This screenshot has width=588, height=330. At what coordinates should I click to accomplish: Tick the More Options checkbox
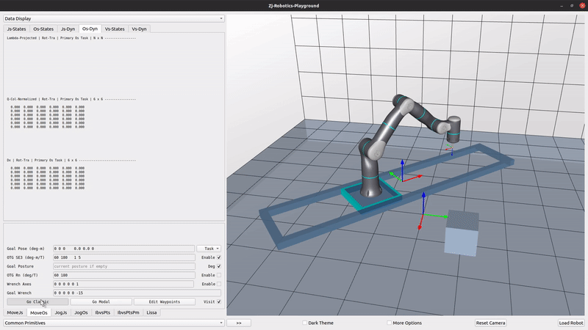pyautogui.click(x=388, y=323)
